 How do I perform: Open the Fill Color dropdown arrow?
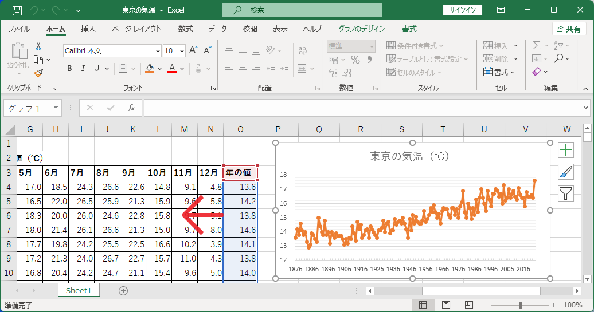coord(160,69)
